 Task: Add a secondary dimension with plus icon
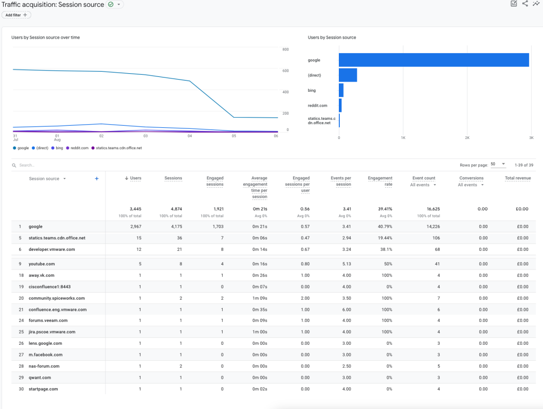point(97,179)
